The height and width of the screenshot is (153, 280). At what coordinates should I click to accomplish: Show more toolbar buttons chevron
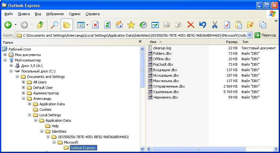tap(276, 21)
